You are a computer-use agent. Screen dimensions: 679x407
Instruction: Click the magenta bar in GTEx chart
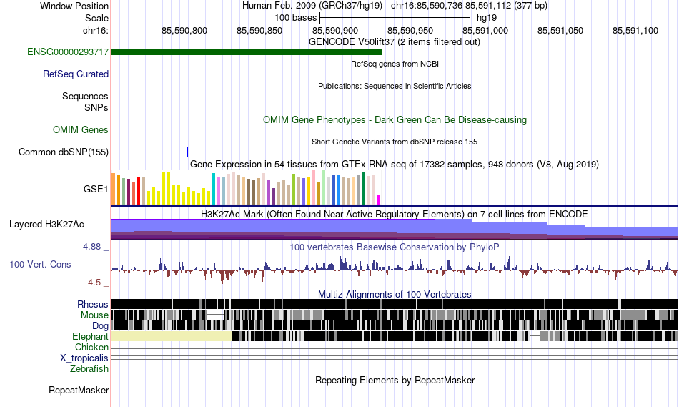(378, 200)
